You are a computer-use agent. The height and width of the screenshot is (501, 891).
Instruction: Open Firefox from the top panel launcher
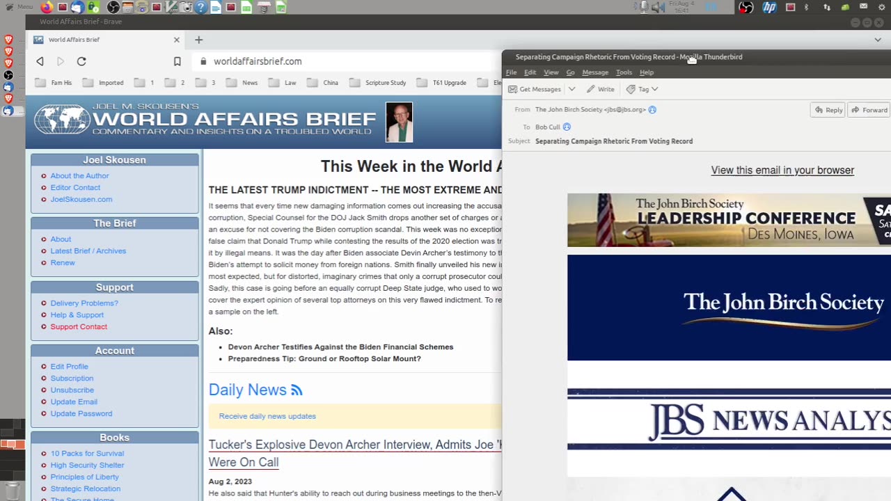(x=47, y=8)
